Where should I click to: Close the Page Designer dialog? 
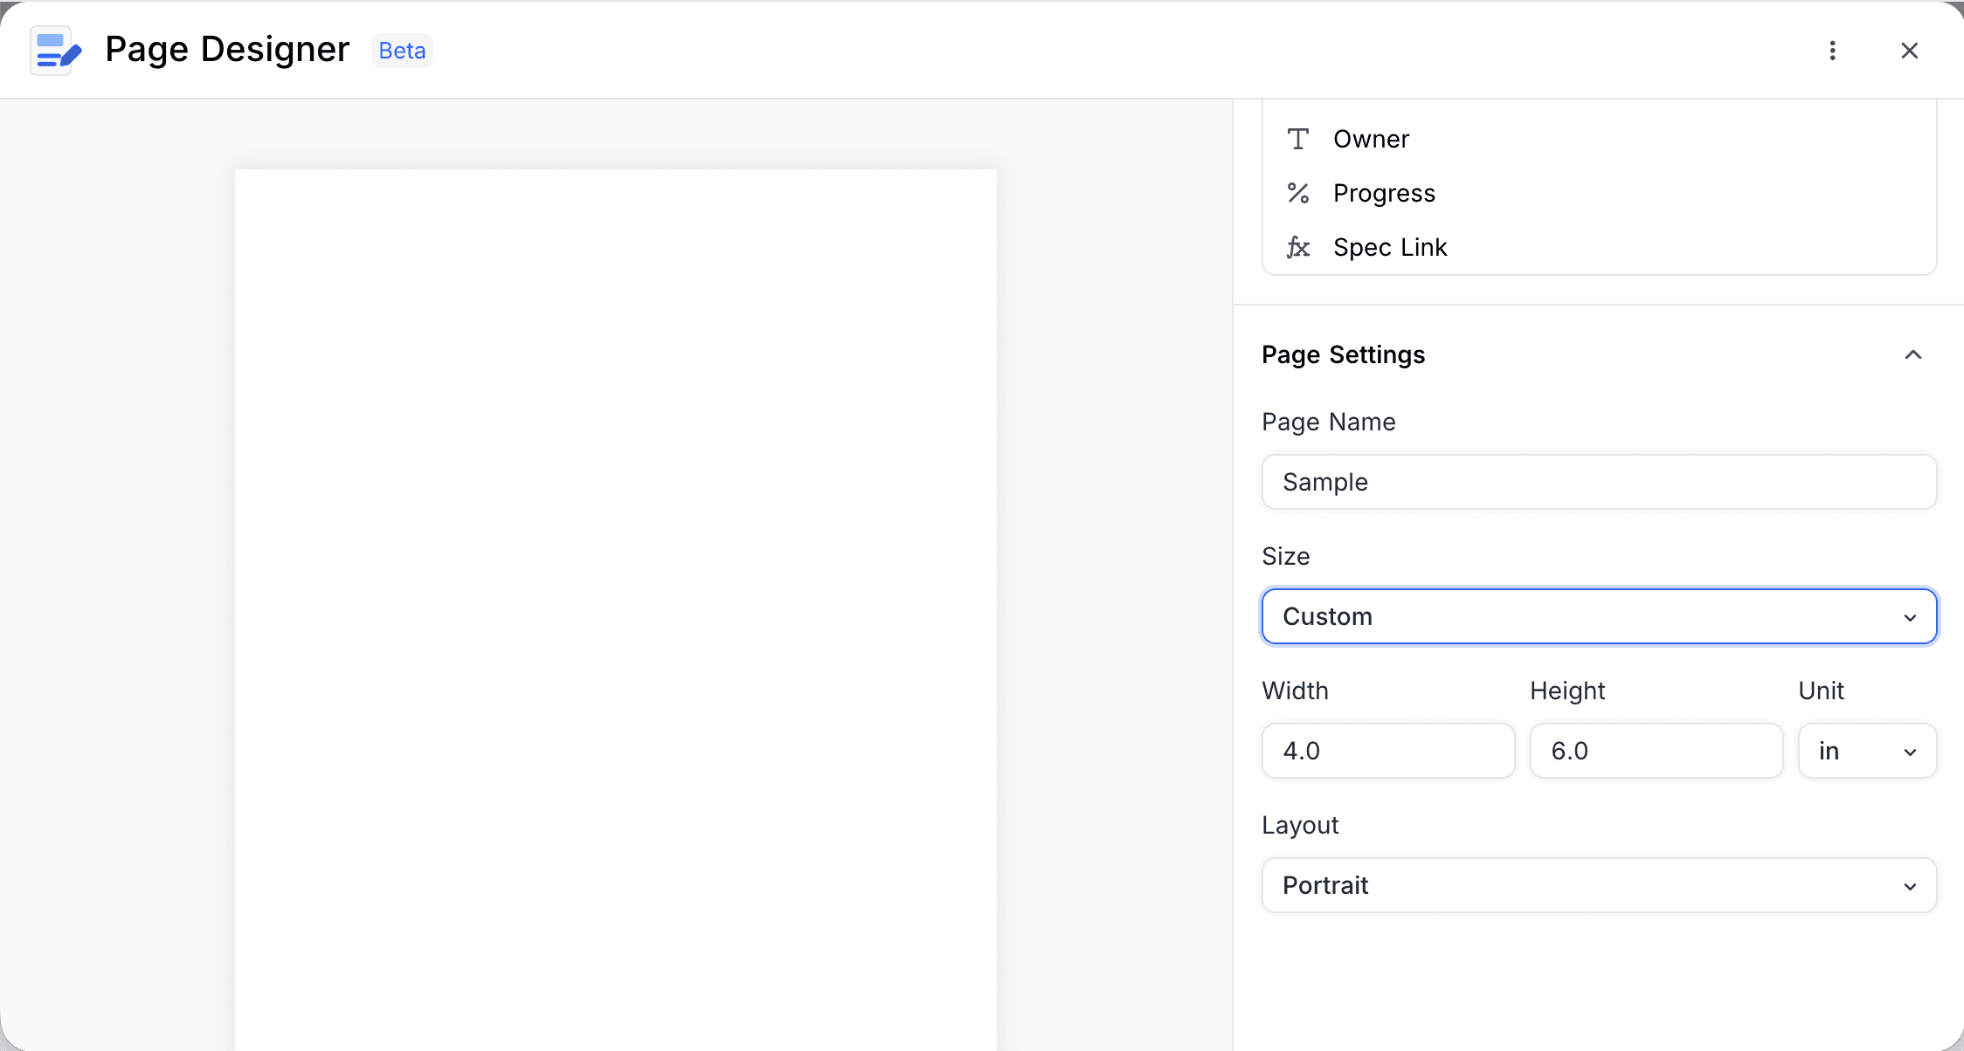pyautogui.click(x=1910, y=51)
